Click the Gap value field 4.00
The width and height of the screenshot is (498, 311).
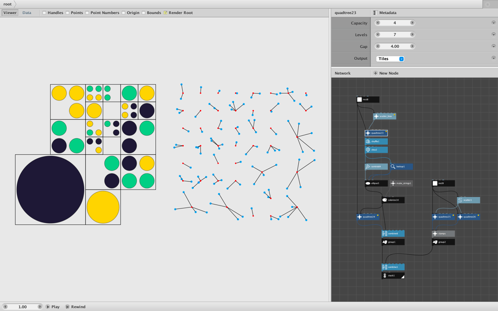tap(395, 46)
